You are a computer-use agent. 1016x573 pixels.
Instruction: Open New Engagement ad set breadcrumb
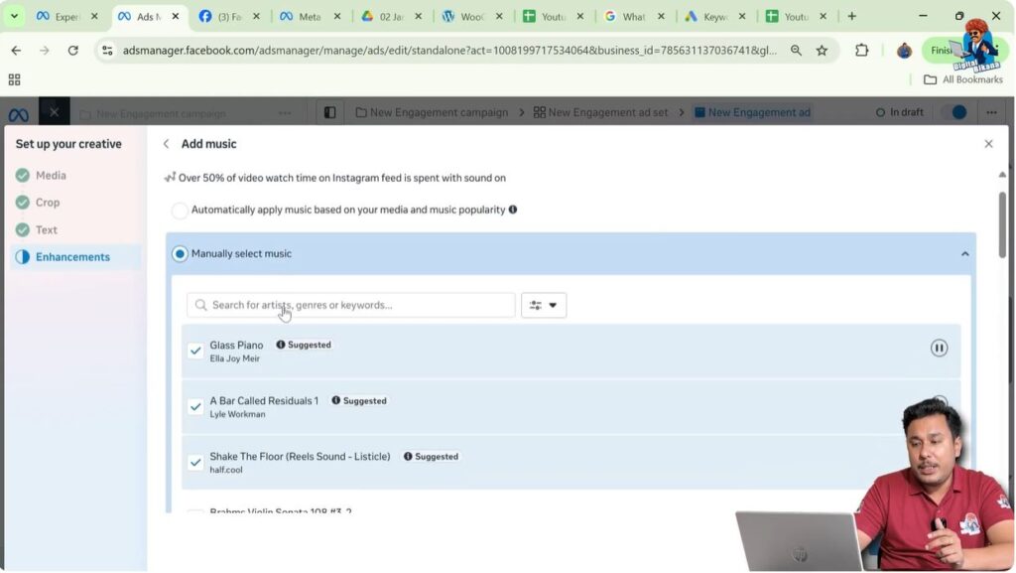tap(600, 113)
